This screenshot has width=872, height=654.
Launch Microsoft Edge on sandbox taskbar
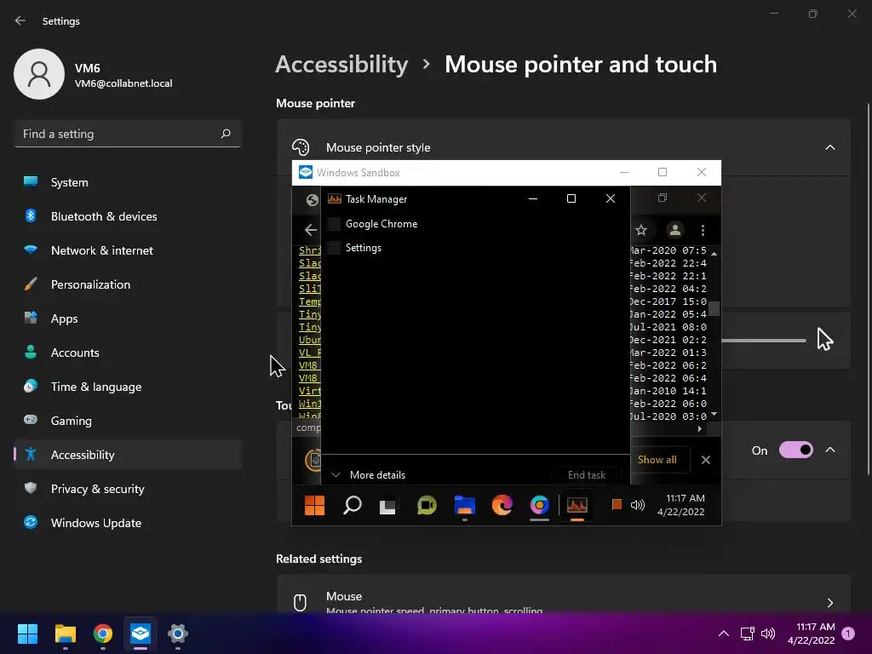(502, 506)
